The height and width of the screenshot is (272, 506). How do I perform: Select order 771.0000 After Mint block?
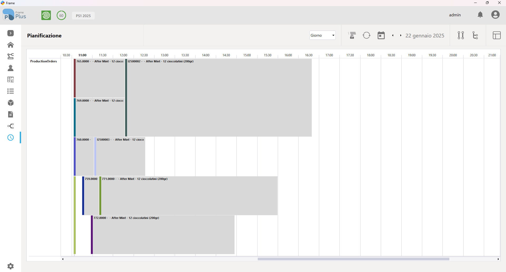[188, 196]
